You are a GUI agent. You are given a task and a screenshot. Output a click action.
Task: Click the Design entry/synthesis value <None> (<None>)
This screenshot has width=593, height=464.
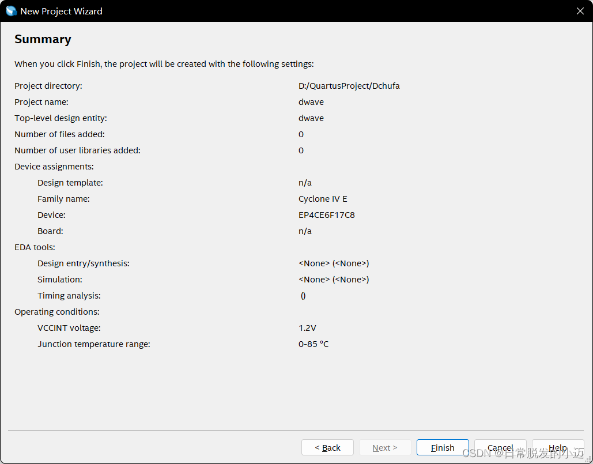click(334, 263)
